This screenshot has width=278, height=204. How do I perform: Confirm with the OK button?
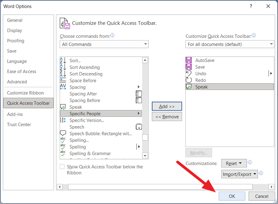pos(232,196)
